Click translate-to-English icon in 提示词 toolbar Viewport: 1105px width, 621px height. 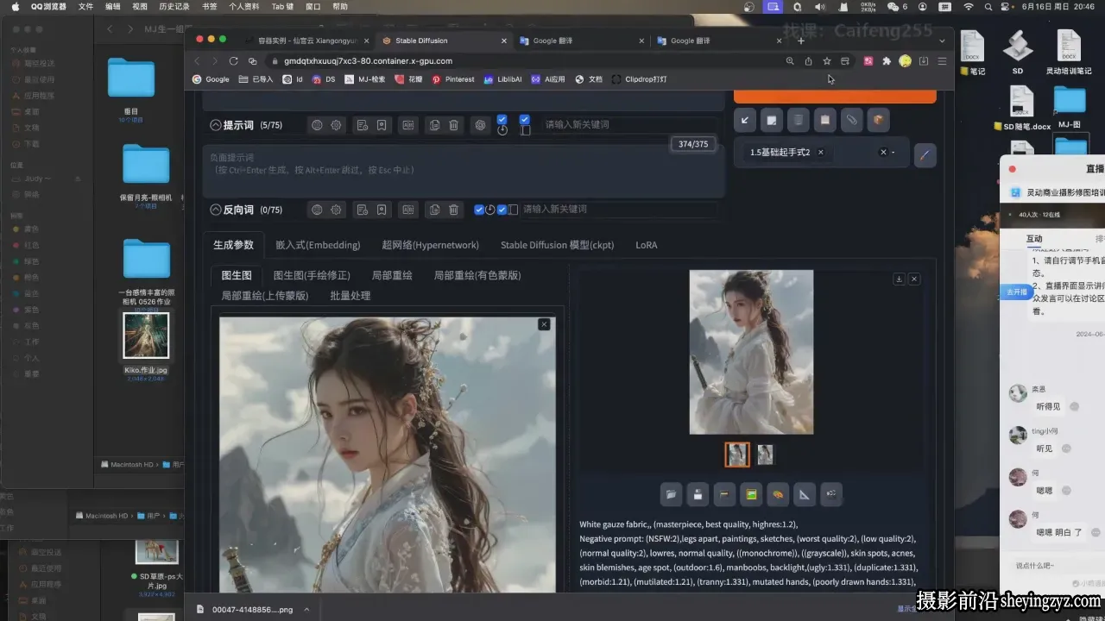408,125
